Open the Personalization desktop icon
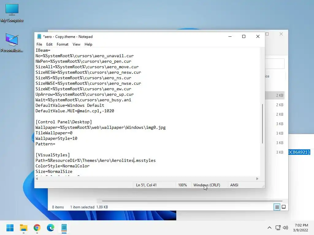Image resolution: width=314 pixels, height=235 pixels. 12,42
